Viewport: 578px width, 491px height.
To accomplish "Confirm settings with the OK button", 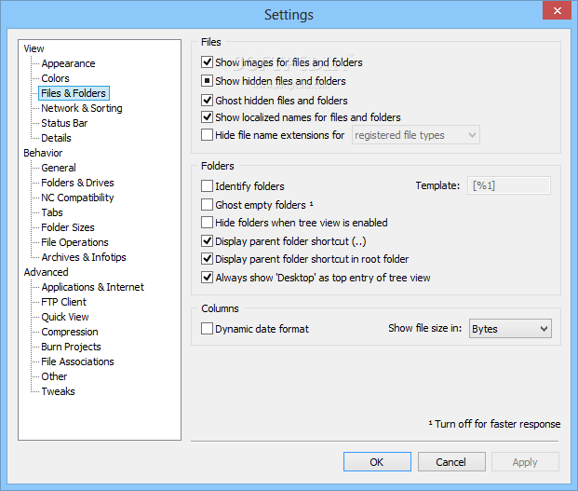I will 377,462.
